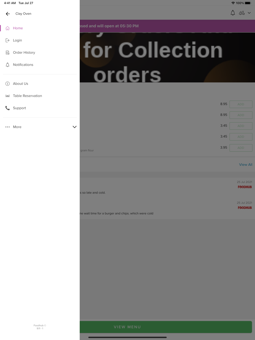Open Notifications menu item
Image resolution: width=255 pixels, height=340 pixels.
point(40,65)
